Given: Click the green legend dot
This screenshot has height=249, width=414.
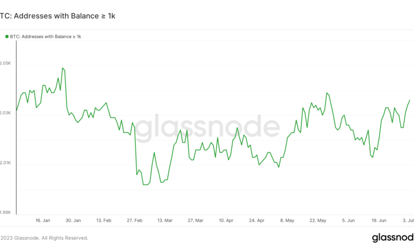Looking at the screenshot, I should tap(7, 37).
